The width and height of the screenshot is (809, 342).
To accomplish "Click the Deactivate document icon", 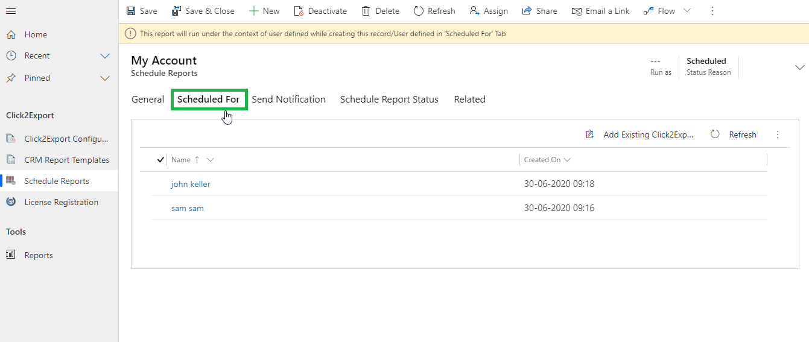I will tap(299, 11).
